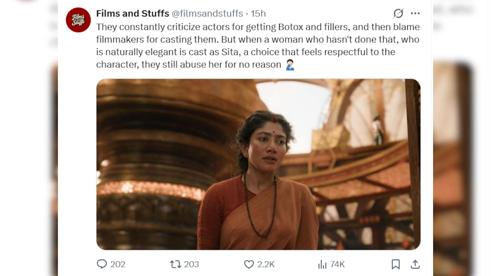Open the 202 replies count

pos(118,264)
